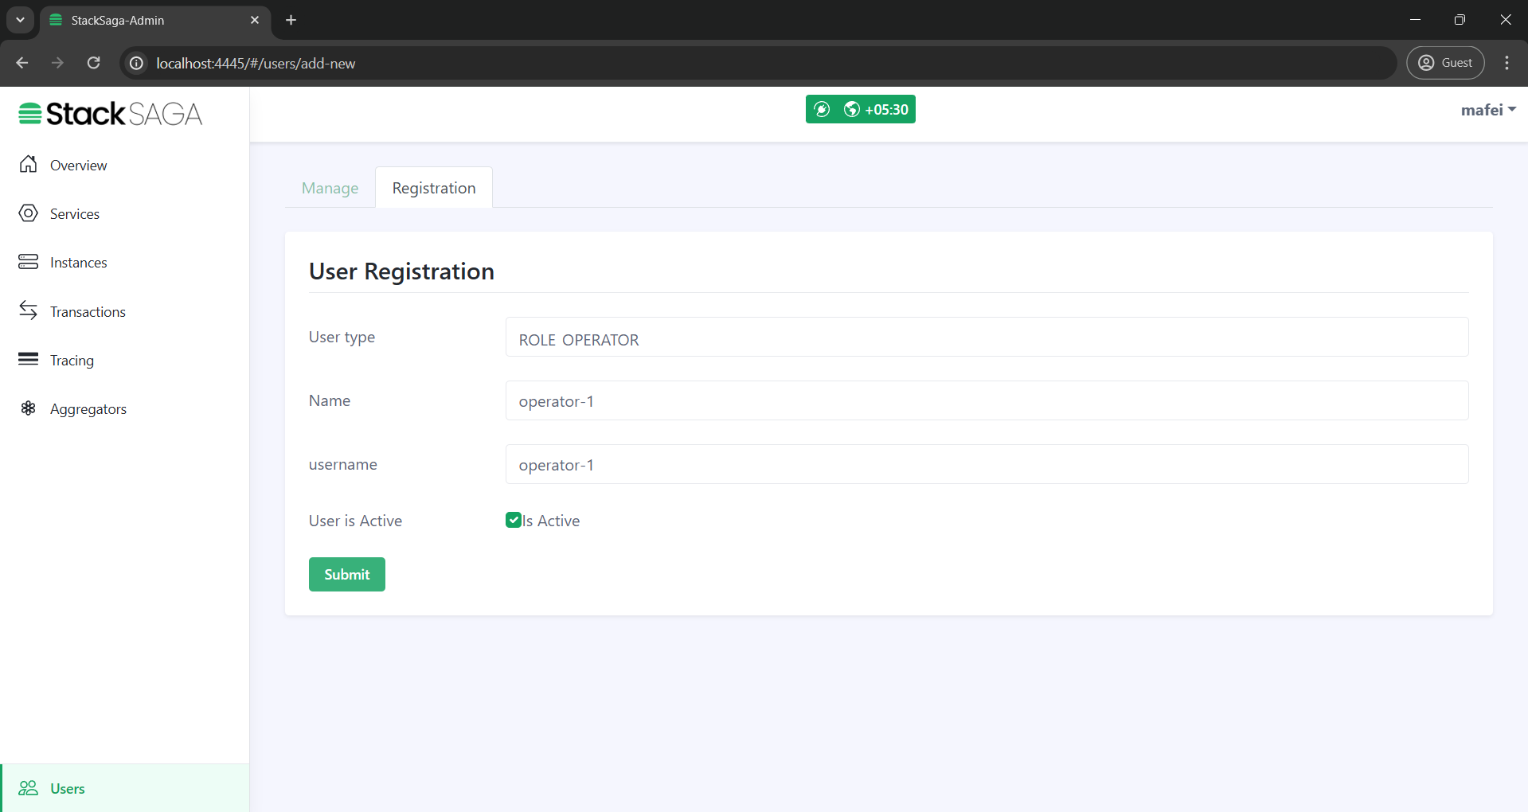Screen dimensions: 1528x812
Task: Open Aggregators via its sidebar icon
Action: pos(29,408)
